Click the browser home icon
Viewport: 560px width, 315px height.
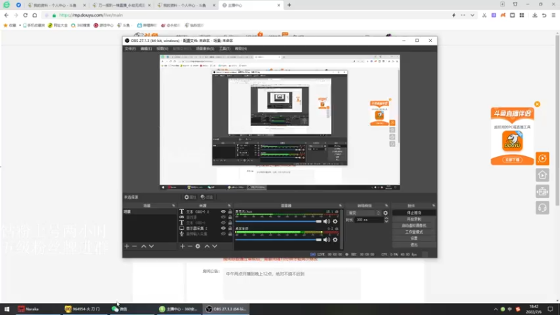click(34, 15)
